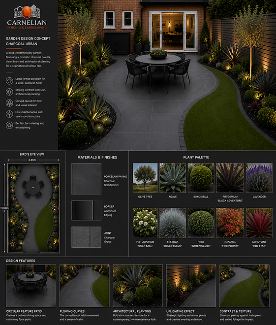Open the Uplighting Effect feature image
Screen dimensions: 276x325
pyautogui.click(x=191, y=286)
